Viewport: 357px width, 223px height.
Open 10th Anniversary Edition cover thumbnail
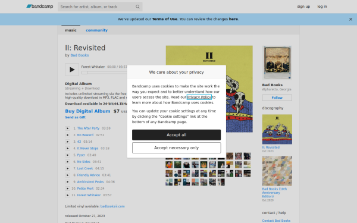pos(277,171)
